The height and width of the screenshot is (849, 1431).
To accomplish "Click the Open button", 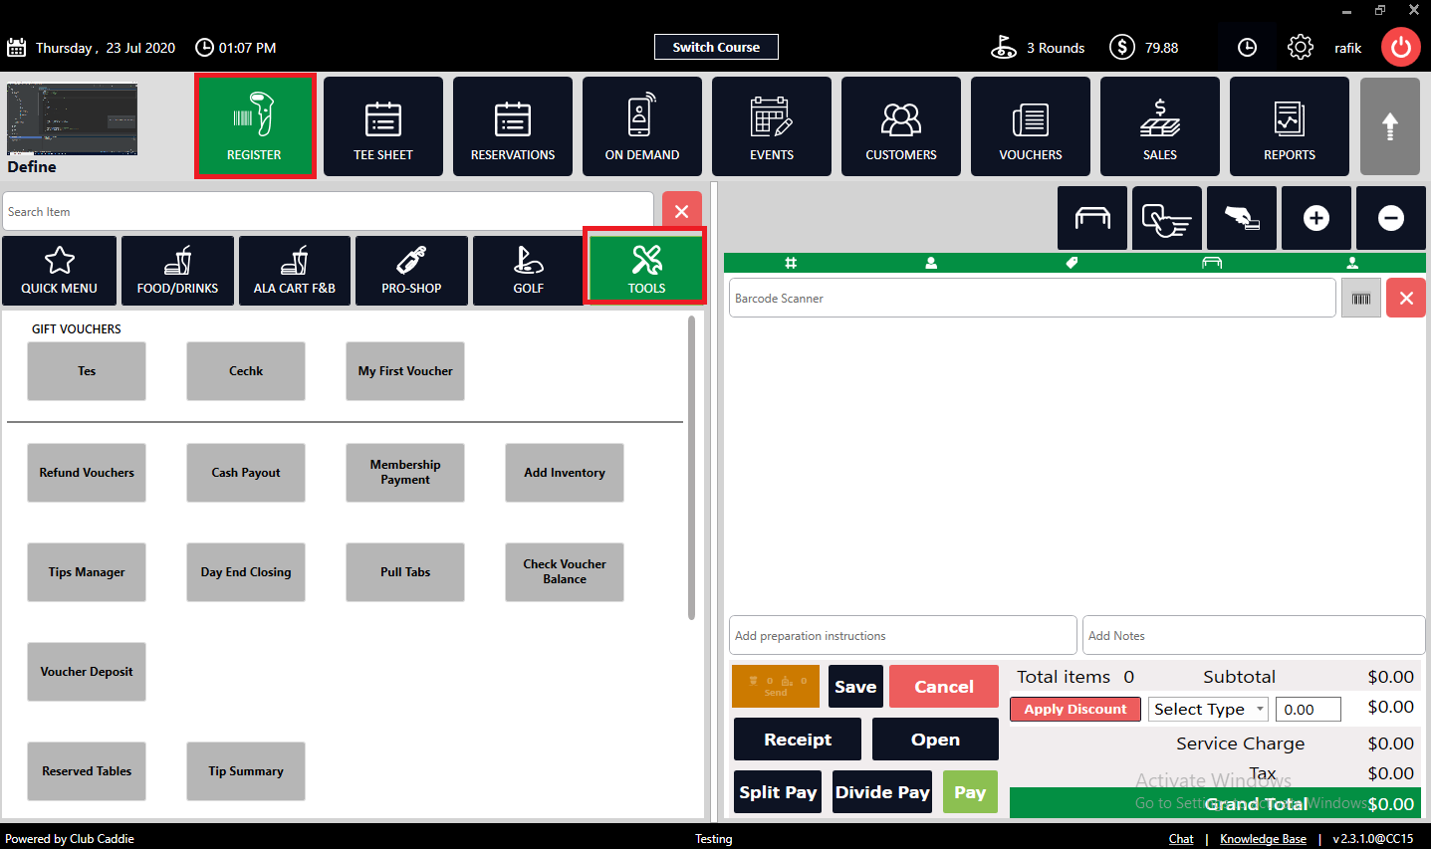I will pos(935,740).
